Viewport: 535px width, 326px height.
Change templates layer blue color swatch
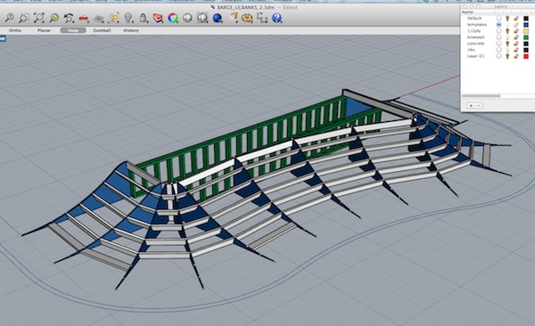click(x=526, y=25)
